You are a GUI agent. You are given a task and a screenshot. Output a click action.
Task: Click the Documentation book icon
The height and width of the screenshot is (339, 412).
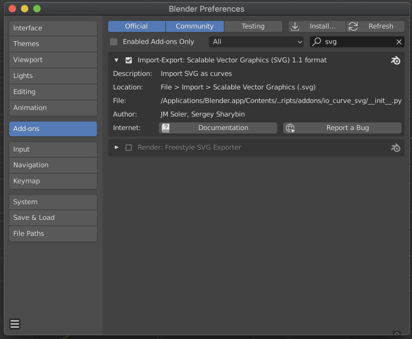pos(165,128)
